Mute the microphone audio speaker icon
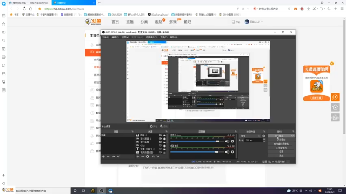The height and width of the screenshot is (194, 346). point(227,141)
